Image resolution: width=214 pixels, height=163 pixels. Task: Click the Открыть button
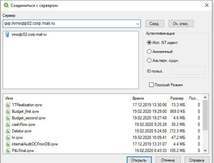coord(139,160)
